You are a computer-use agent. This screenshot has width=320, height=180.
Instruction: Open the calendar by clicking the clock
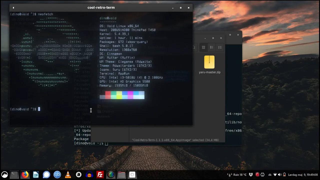tap(303, 174)
